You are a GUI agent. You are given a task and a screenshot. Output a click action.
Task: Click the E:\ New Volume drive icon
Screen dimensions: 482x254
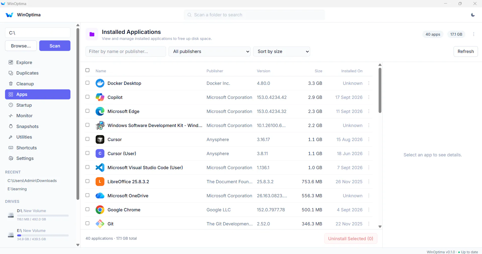pyautogui.click(x=11, y=235)
